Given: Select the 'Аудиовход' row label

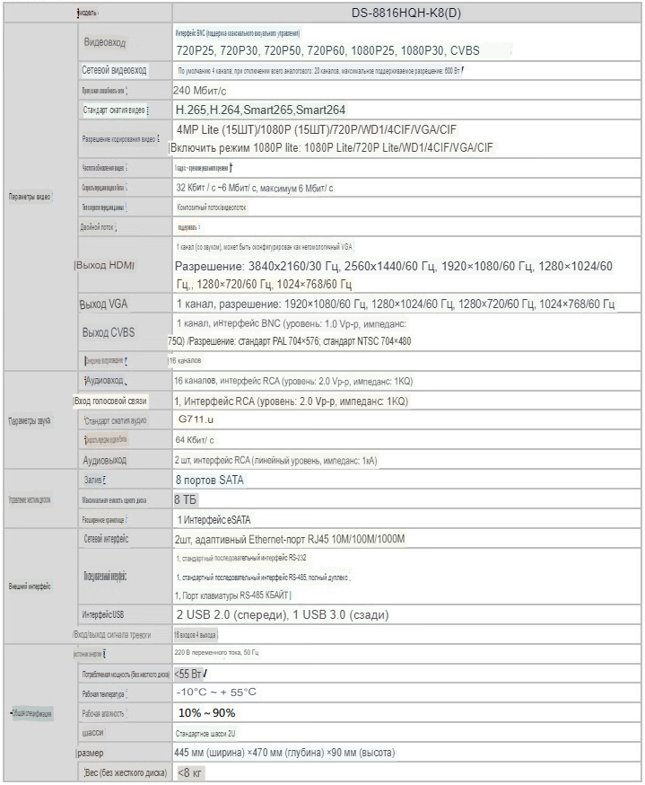Looking at the screenshot, I should (104, 381).
